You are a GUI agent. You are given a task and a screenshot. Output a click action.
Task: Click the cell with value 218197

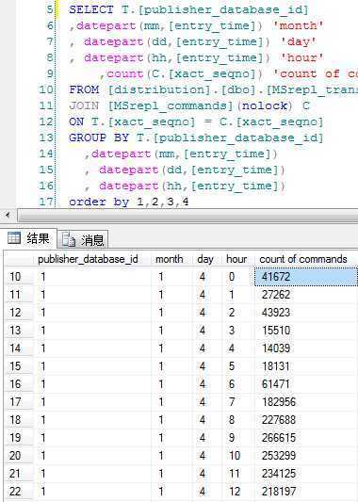306,492
